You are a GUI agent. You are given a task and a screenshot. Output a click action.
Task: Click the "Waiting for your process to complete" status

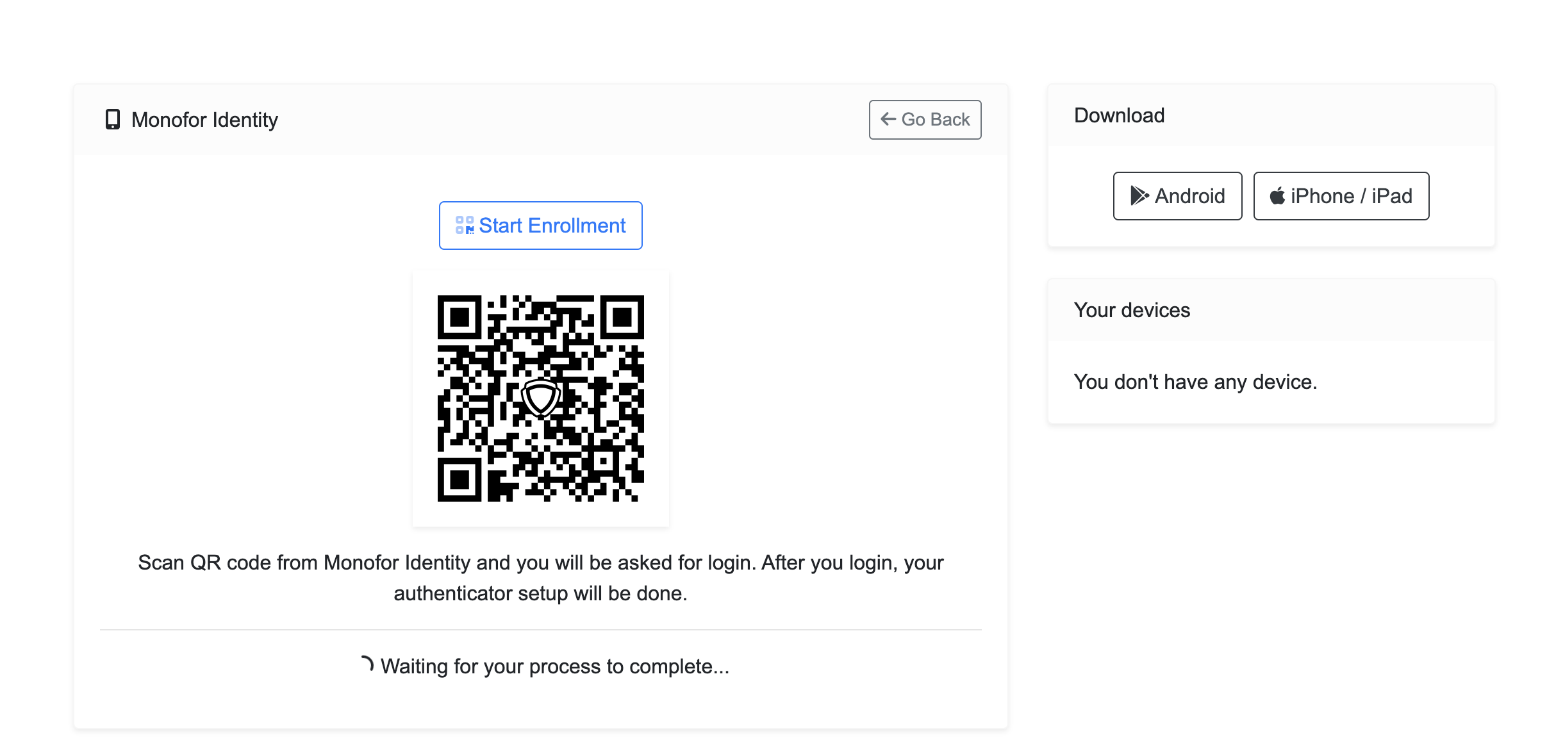tap(554, 666)
